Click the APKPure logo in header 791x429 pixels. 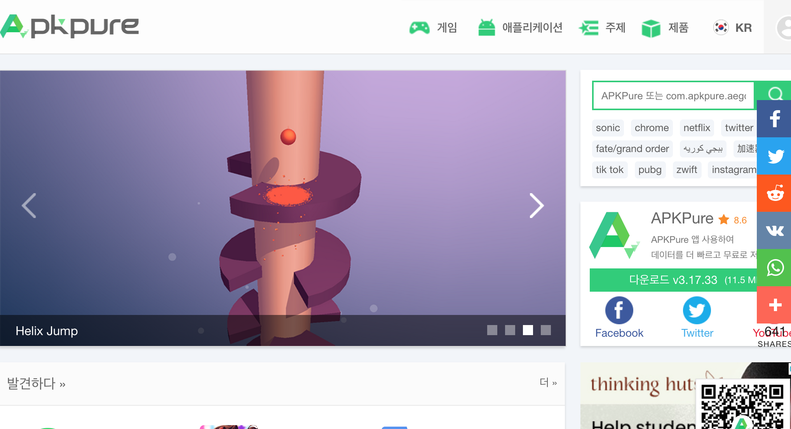click(70, 26)
